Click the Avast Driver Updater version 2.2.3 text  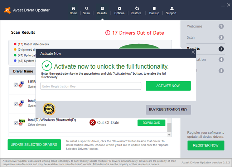pos(206,162)
